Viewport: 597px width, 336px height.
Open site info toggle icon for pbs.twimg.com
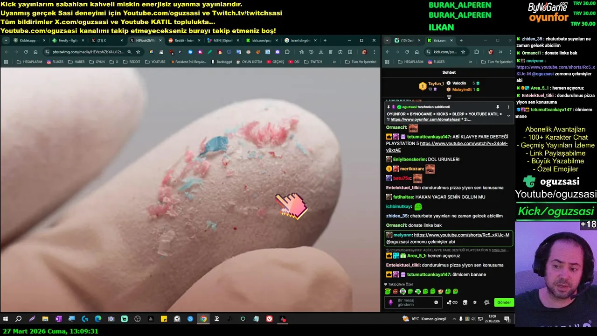point(47,52)
